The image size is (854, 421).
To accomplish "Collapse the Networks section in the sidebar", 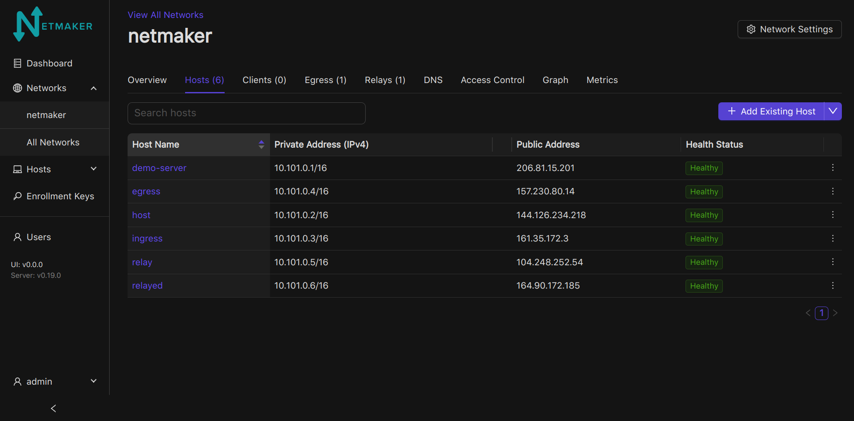I will coord(93,88).
